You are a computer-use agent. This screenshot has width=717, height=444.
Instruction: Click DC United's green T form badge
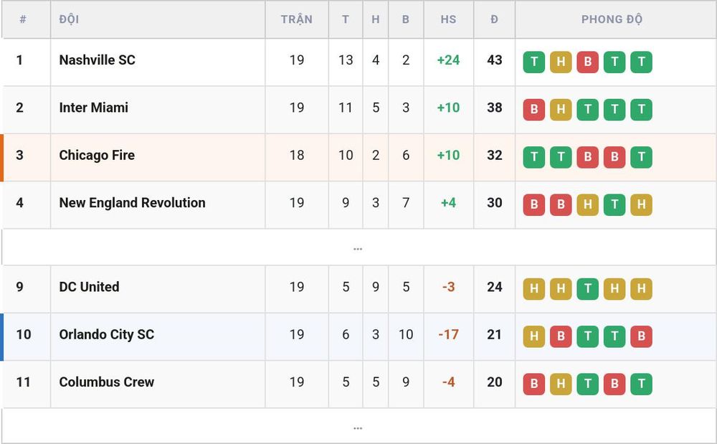click(588, 288)
